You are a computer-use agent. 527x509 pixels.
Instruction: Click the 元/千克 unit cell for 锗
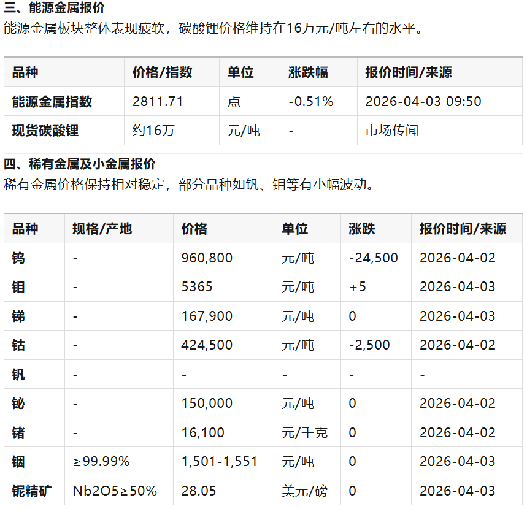tap(304, 433)
